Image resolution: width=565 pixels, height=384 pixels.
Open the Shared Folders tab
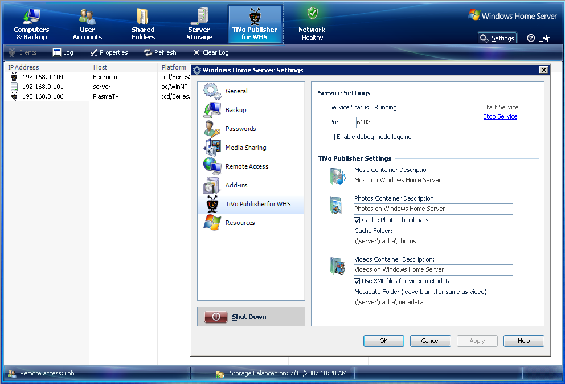click(143, 24)
